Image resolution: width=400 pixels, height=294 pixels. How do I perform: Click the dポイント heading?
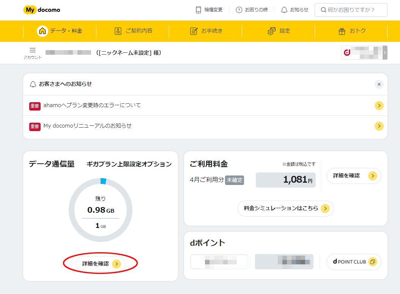point(207,243)
